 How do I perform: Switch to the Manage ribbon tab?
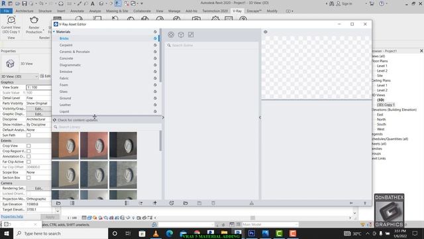click(x=174, y=11)
